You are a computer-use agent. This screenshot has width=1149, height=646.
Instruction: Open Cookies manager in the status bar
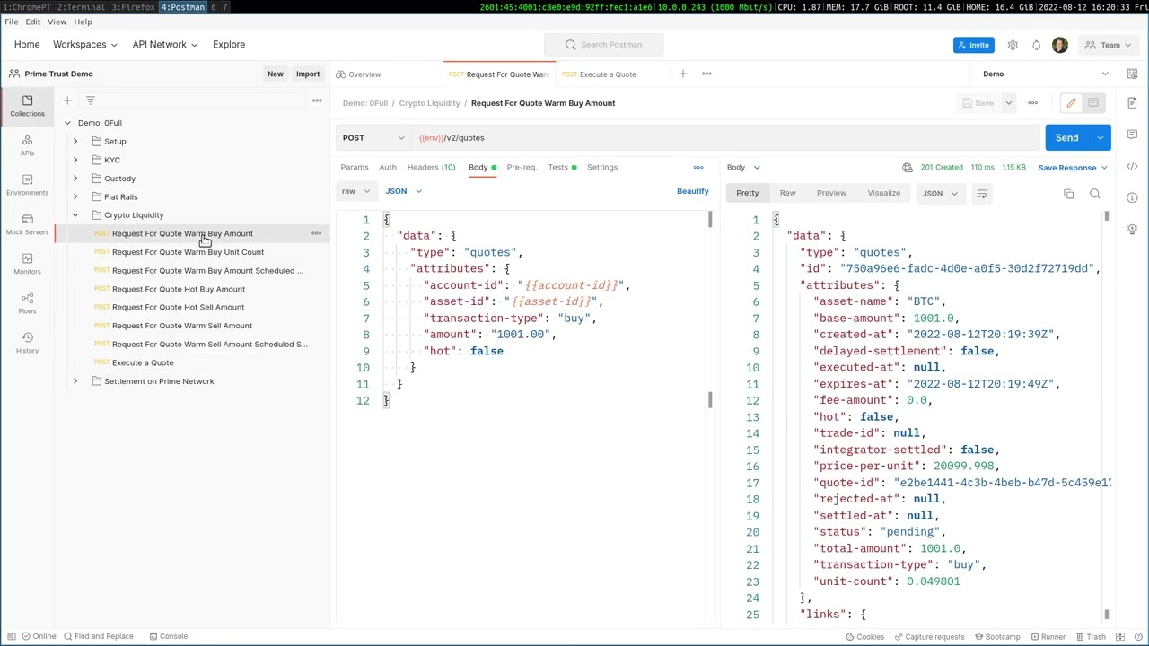(864, 637)
